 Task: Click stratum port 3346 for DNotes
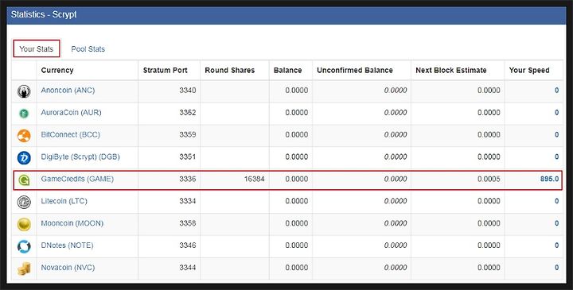[x=188, y=246]
